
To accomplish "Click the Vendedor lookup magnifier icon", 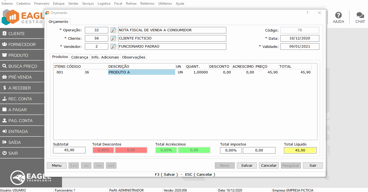I will (113, 47).
